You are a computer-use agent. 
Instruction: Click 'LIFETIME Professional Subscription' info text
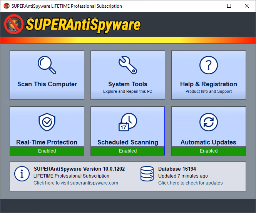click(71, 176)
